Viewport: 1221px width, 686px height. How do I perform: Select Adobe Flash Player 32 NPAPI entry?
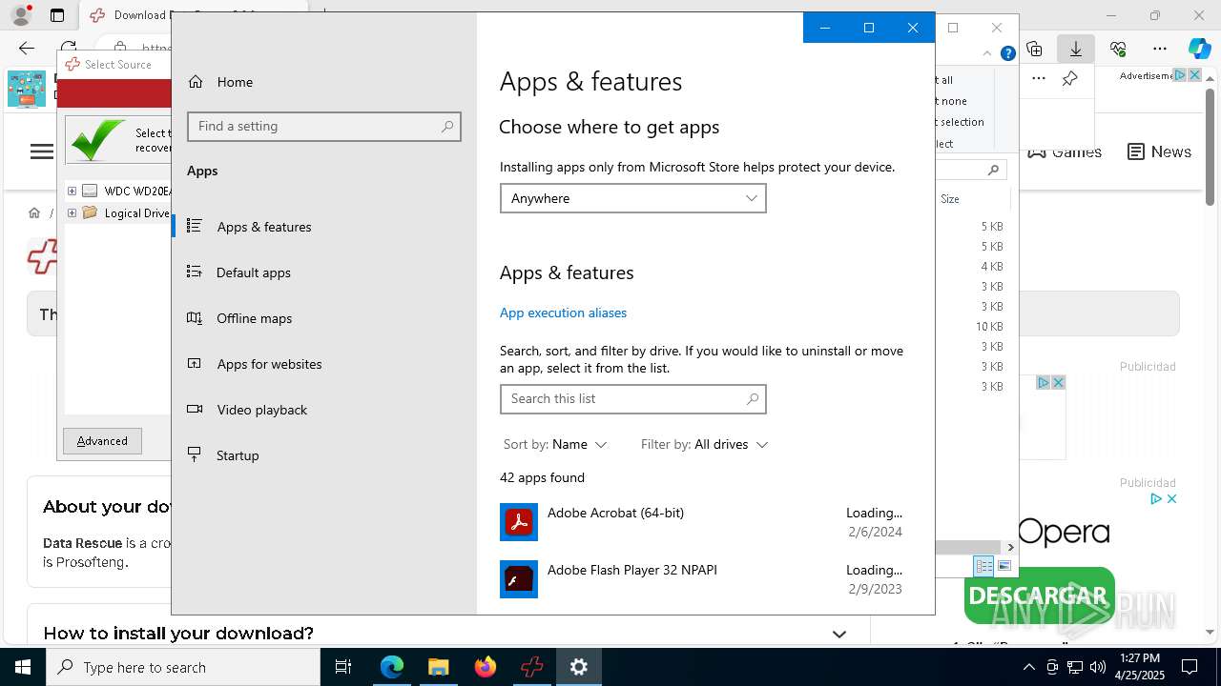[x=701, y=579]
